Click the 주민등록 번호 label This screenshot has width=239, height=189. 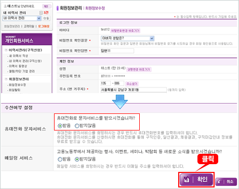pyautogui.click(x=70, y=76)
